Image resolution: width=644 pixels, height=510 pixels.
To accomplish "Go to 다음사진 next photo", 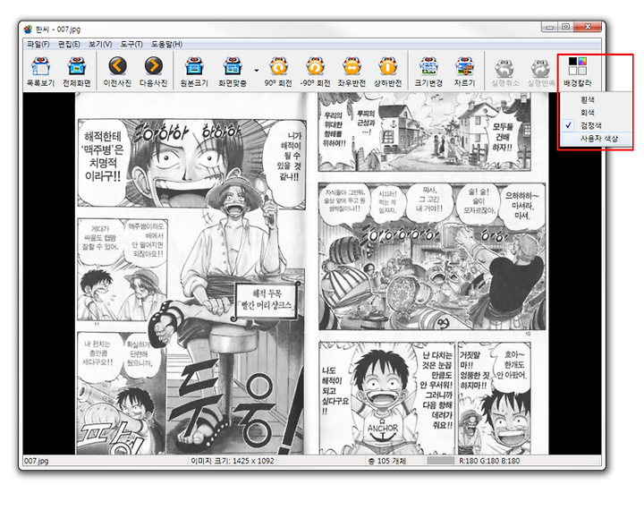I will point(153,72).
